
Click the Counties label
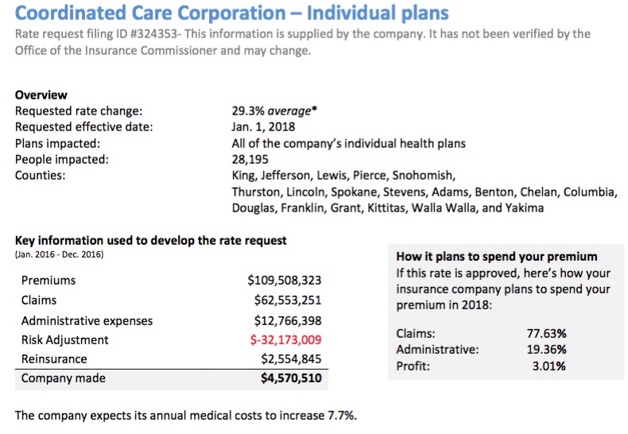[x=39, y=175]
